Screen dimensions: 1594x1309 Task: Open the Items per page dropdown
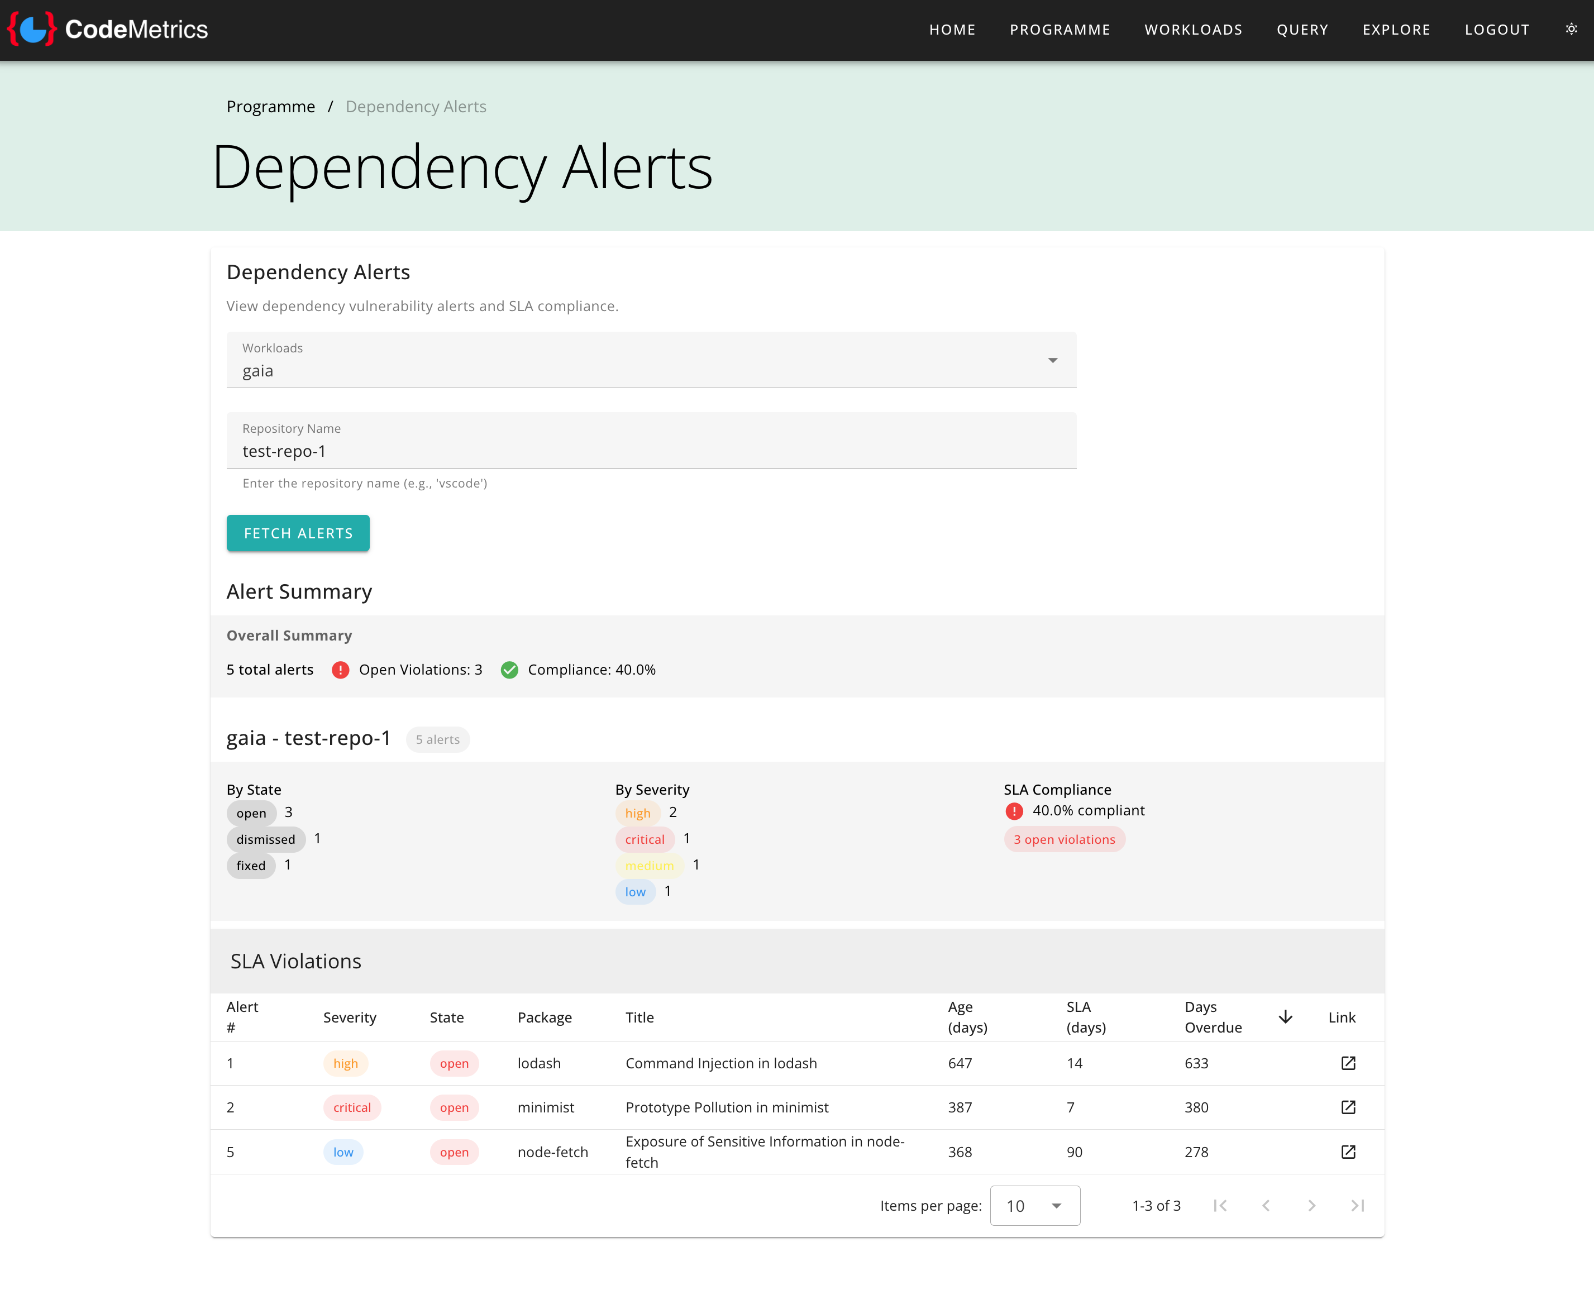[x=1034, y=1206]
